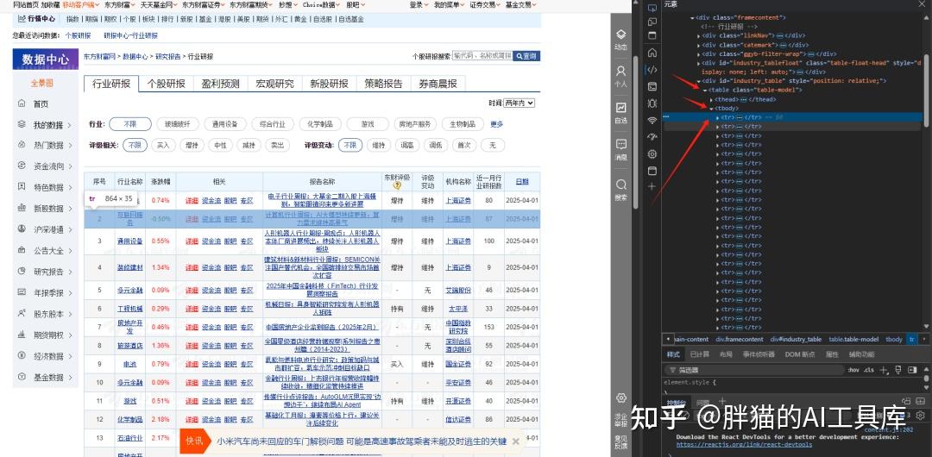
Task: Toggle the .cls class editor
Action: [869, 370]
